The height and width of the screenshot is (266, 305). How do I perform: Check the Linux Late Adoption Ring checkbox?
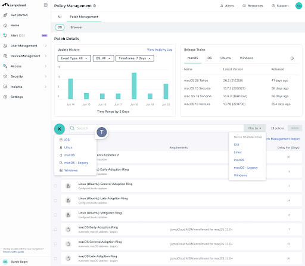pos(55,200)
